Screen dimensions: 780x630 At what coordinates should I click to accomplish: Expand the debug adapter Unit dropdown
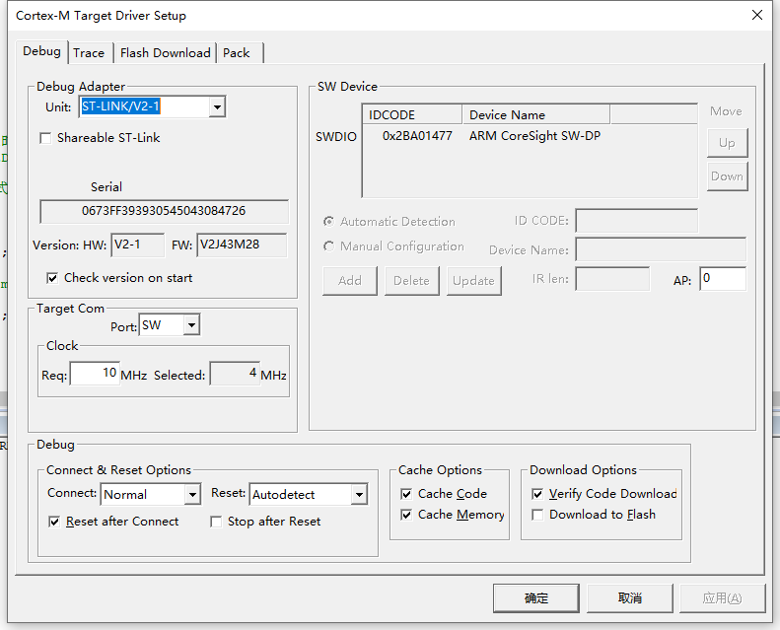217,106
